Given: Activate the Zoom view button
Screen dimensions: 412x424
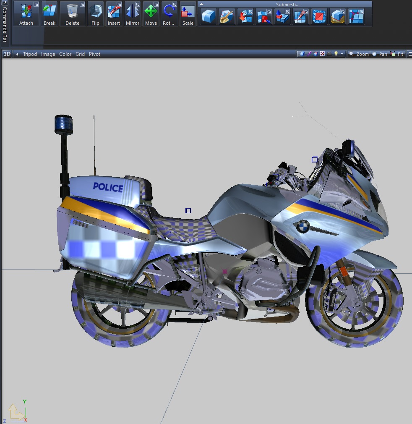Looking at the screenshot, I should pos(359,54).
